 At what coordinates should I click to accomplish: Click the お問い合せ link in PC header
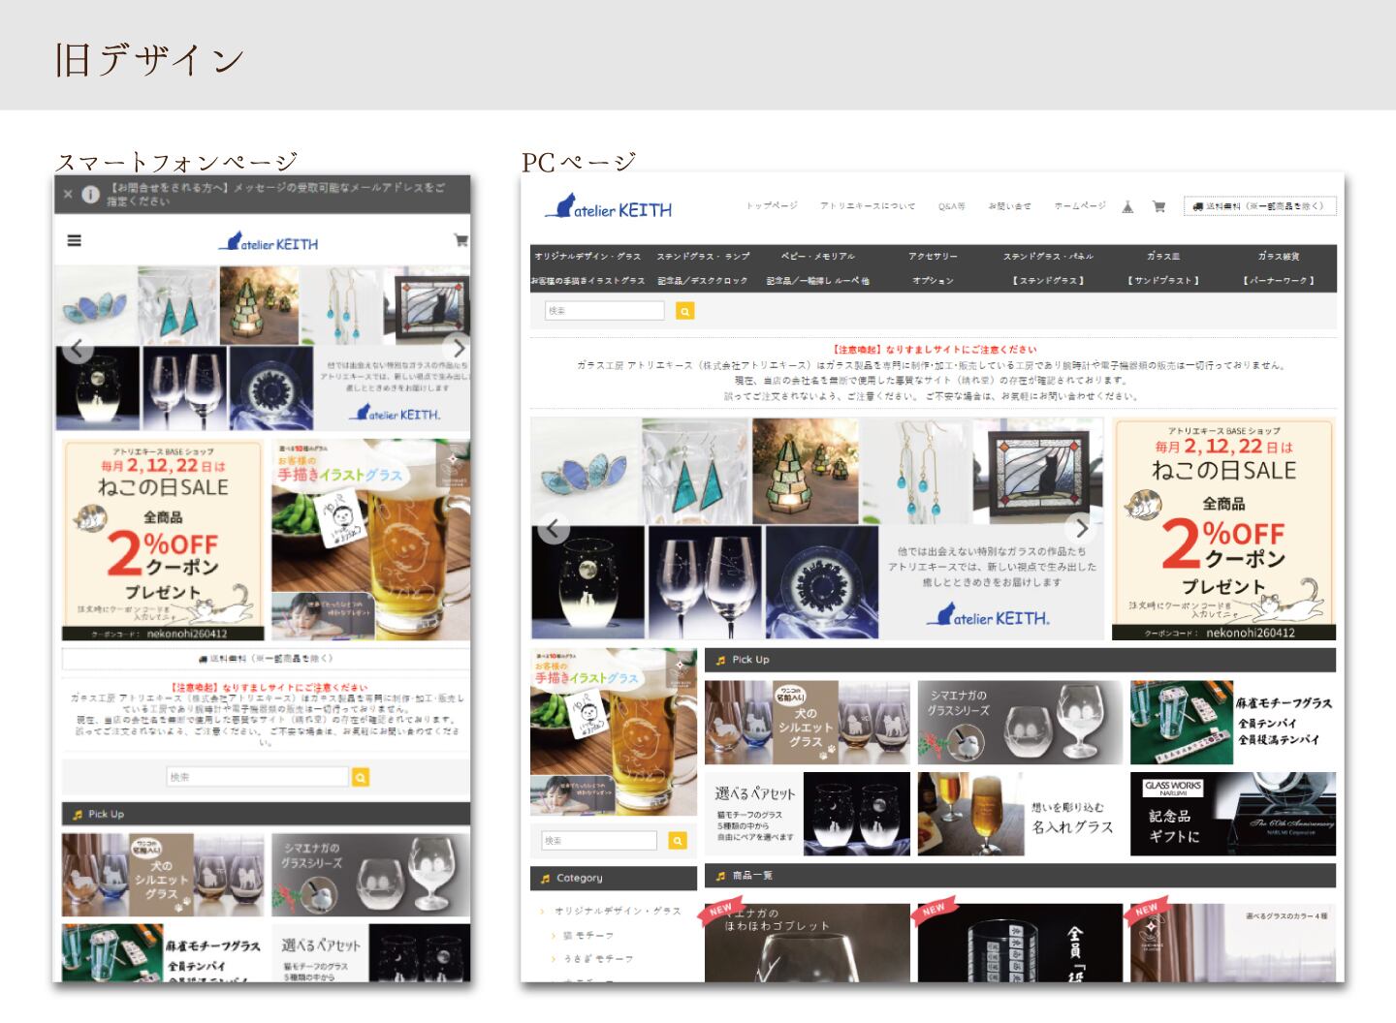click(x=1009, y=206)
